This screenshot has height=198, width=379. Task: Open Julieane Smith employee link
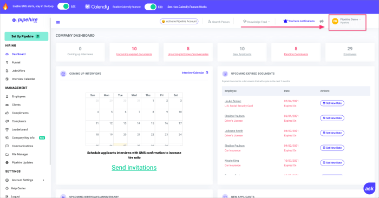tap(234, 131)
